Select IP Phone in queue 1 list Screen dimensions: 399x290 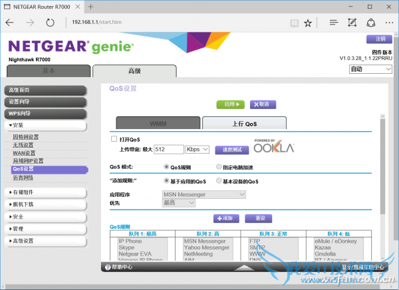coord(130,241)
